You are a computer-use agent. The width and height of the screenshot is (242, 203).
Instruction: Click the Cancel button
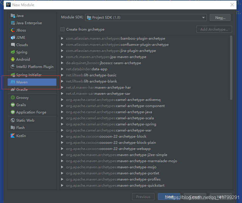coord(195,197)
